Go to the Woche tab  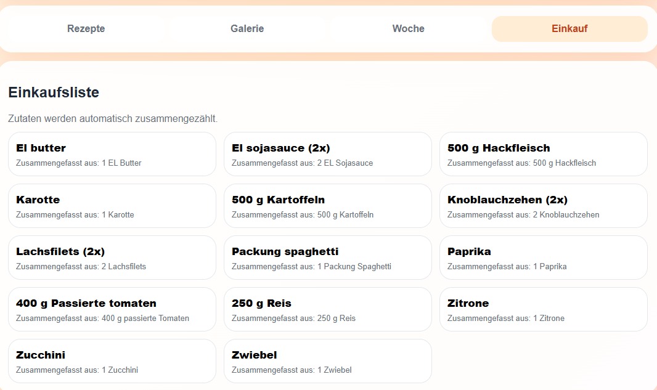(x=408, y=29)
